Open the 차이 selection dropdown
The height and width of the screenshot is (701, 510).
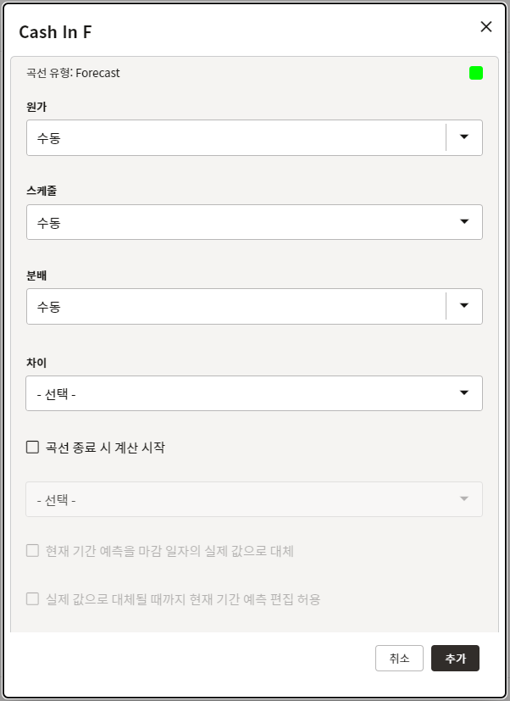(x=254, y=393)
